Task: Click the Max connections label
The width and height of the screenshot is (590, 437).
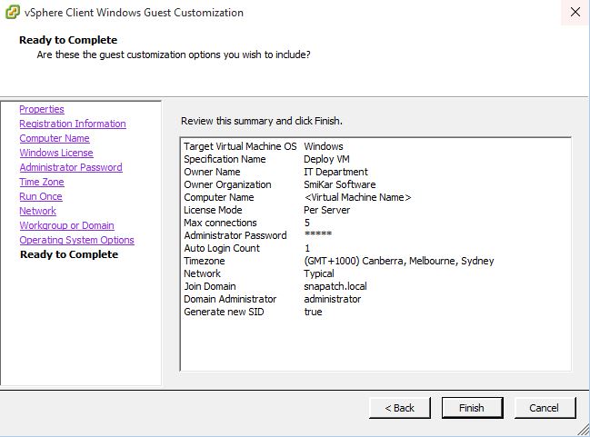Action: pos(220,223)
